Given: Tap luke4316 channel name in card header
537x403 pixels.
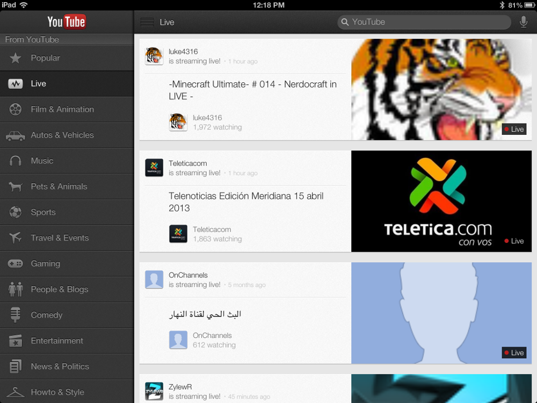Looking at the screenshot, I should (x=183, y=52).
